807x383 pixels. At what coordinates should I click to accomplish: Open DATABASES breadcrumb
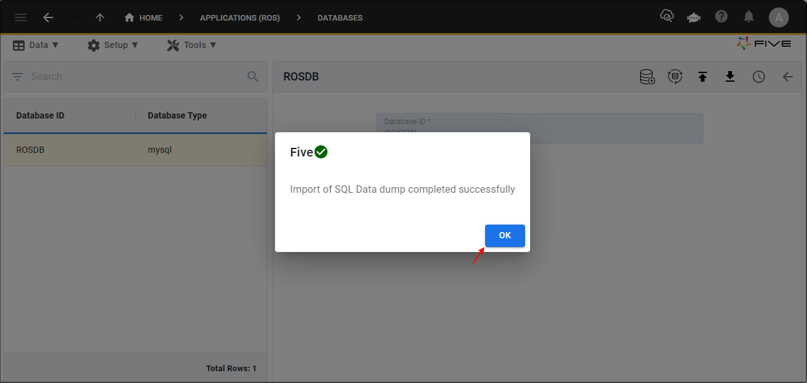click(x=340, y=18)
